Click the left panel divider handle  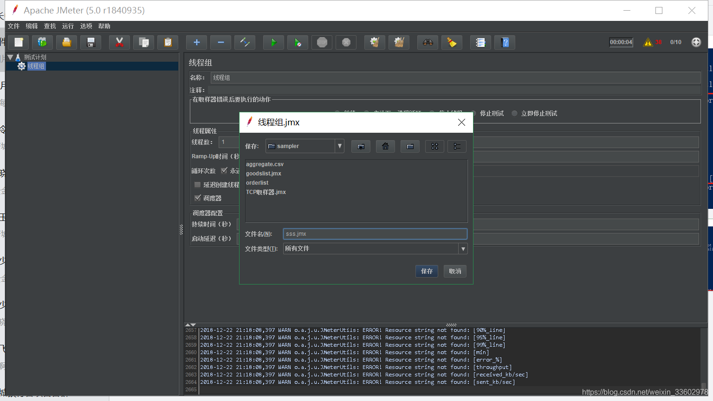(181, 230)
